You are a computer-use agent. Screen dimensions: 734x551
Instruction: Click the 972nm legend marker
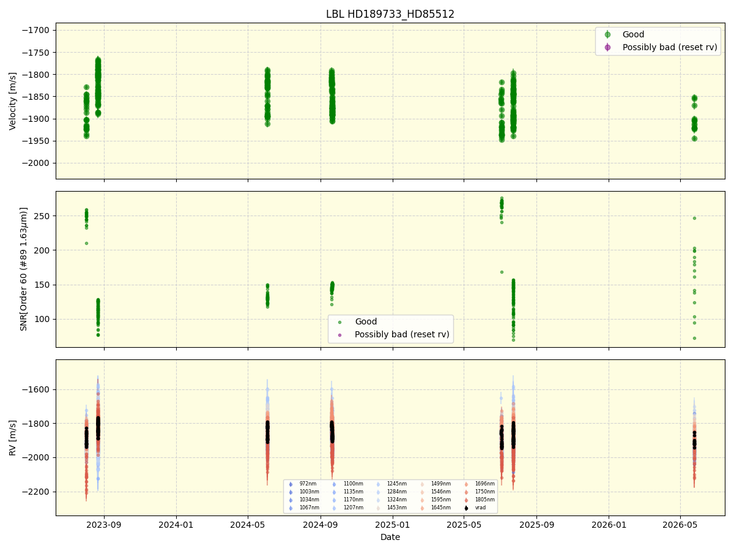click(x=291, y=484)
